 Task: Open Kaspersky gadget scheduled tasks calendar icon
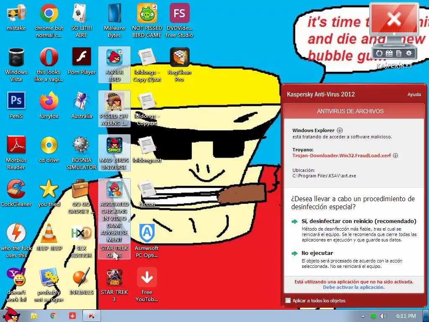coord(389,53)
